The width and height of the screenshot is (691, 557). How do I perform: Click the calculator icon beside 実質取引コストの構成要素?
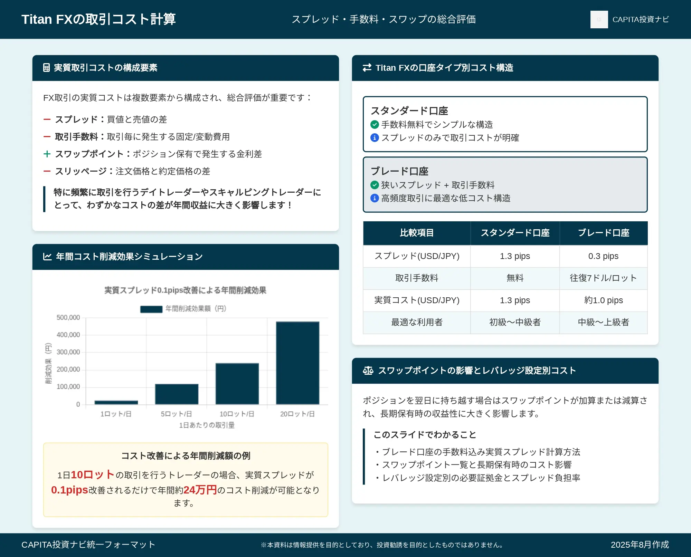pos(46,68)
